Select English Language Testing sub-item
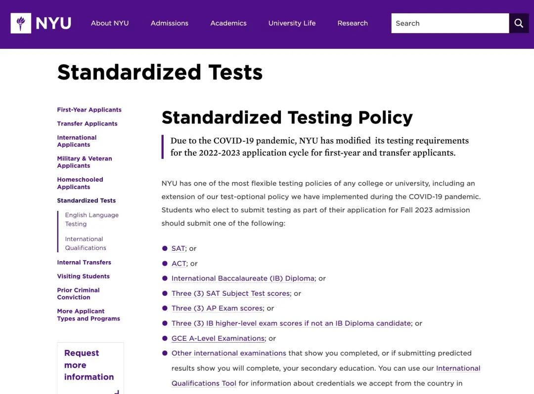Image resolution: width=534 pixels, height=394 pixels. [92, 219]
